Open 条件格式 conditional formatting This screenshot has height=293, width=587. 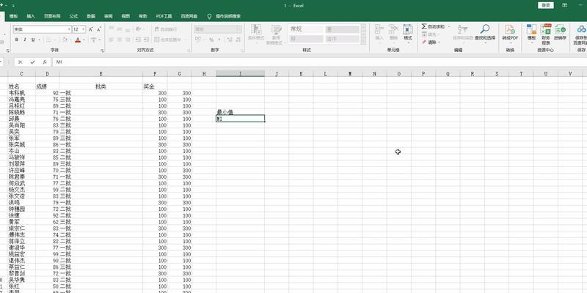(256, 33)
